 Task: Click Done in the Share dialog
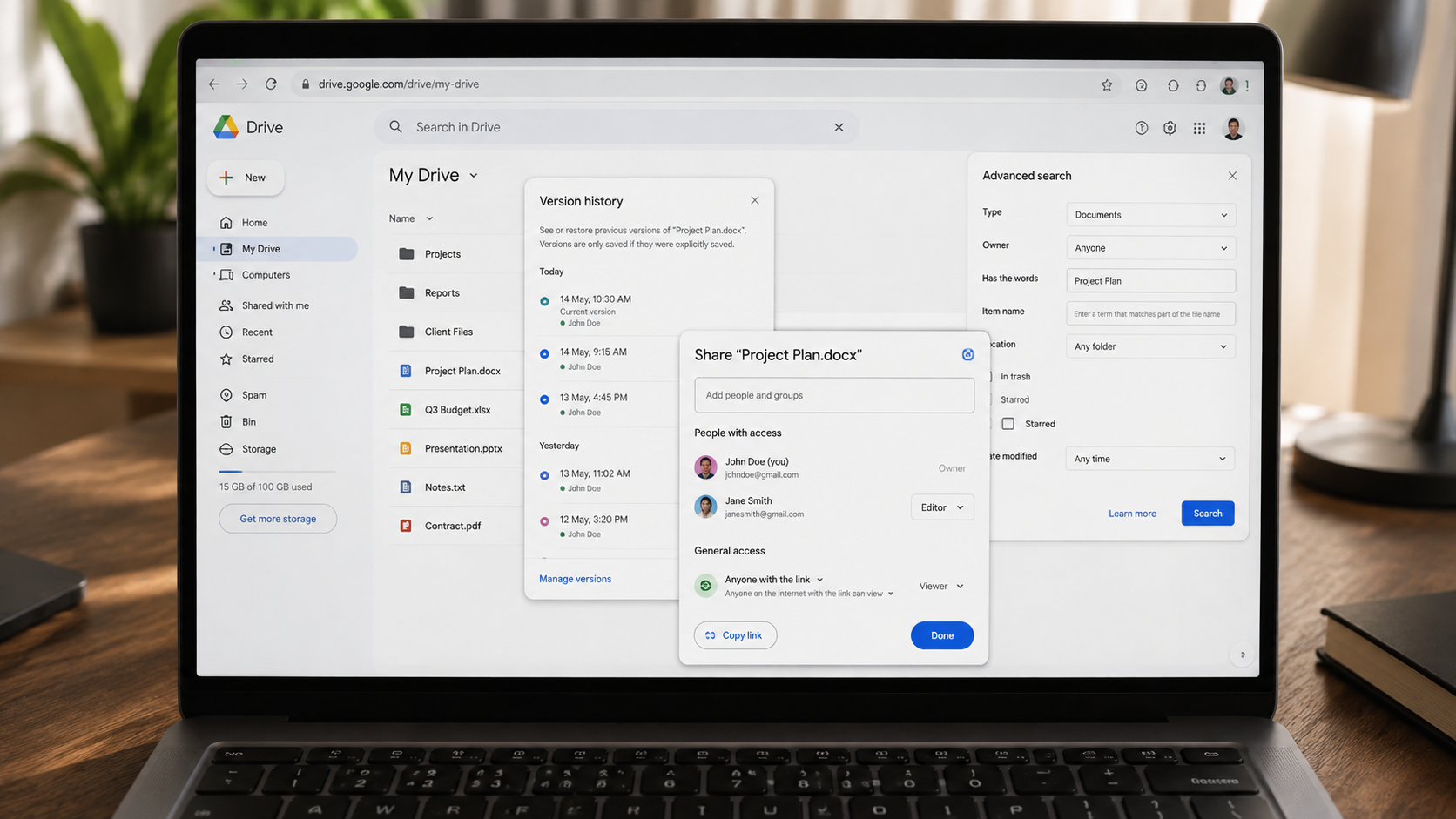point(942,635)
